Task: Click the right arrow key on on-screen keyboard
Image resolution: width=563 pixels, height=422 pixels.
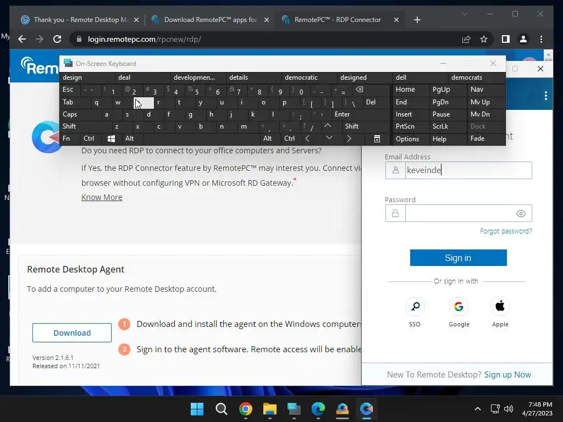Action: [349, 138]
